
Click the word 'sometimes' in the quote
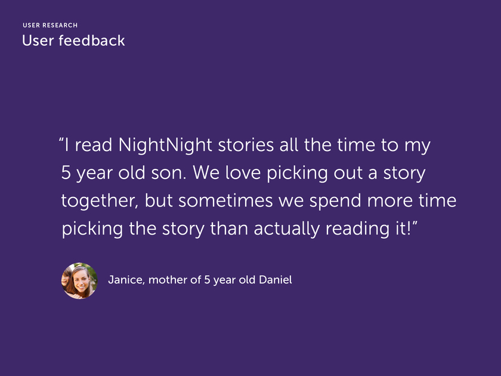[x=225, y=201]
